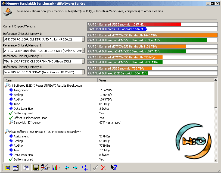Click the grey checkmark OK icon
Viewport: 221px width, 173px height.
point(96,168)
